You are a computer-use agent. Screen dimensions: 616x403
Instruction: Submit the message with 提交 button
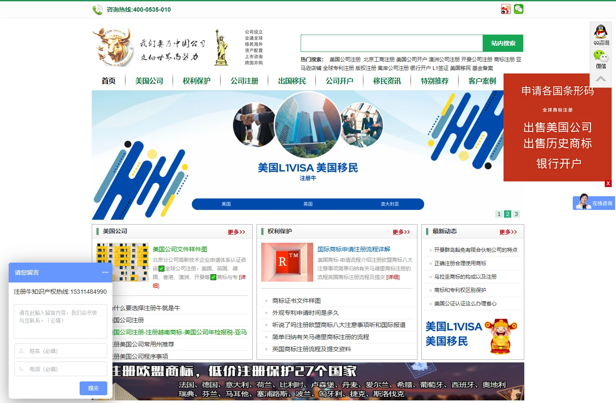(x=93, y=388)
